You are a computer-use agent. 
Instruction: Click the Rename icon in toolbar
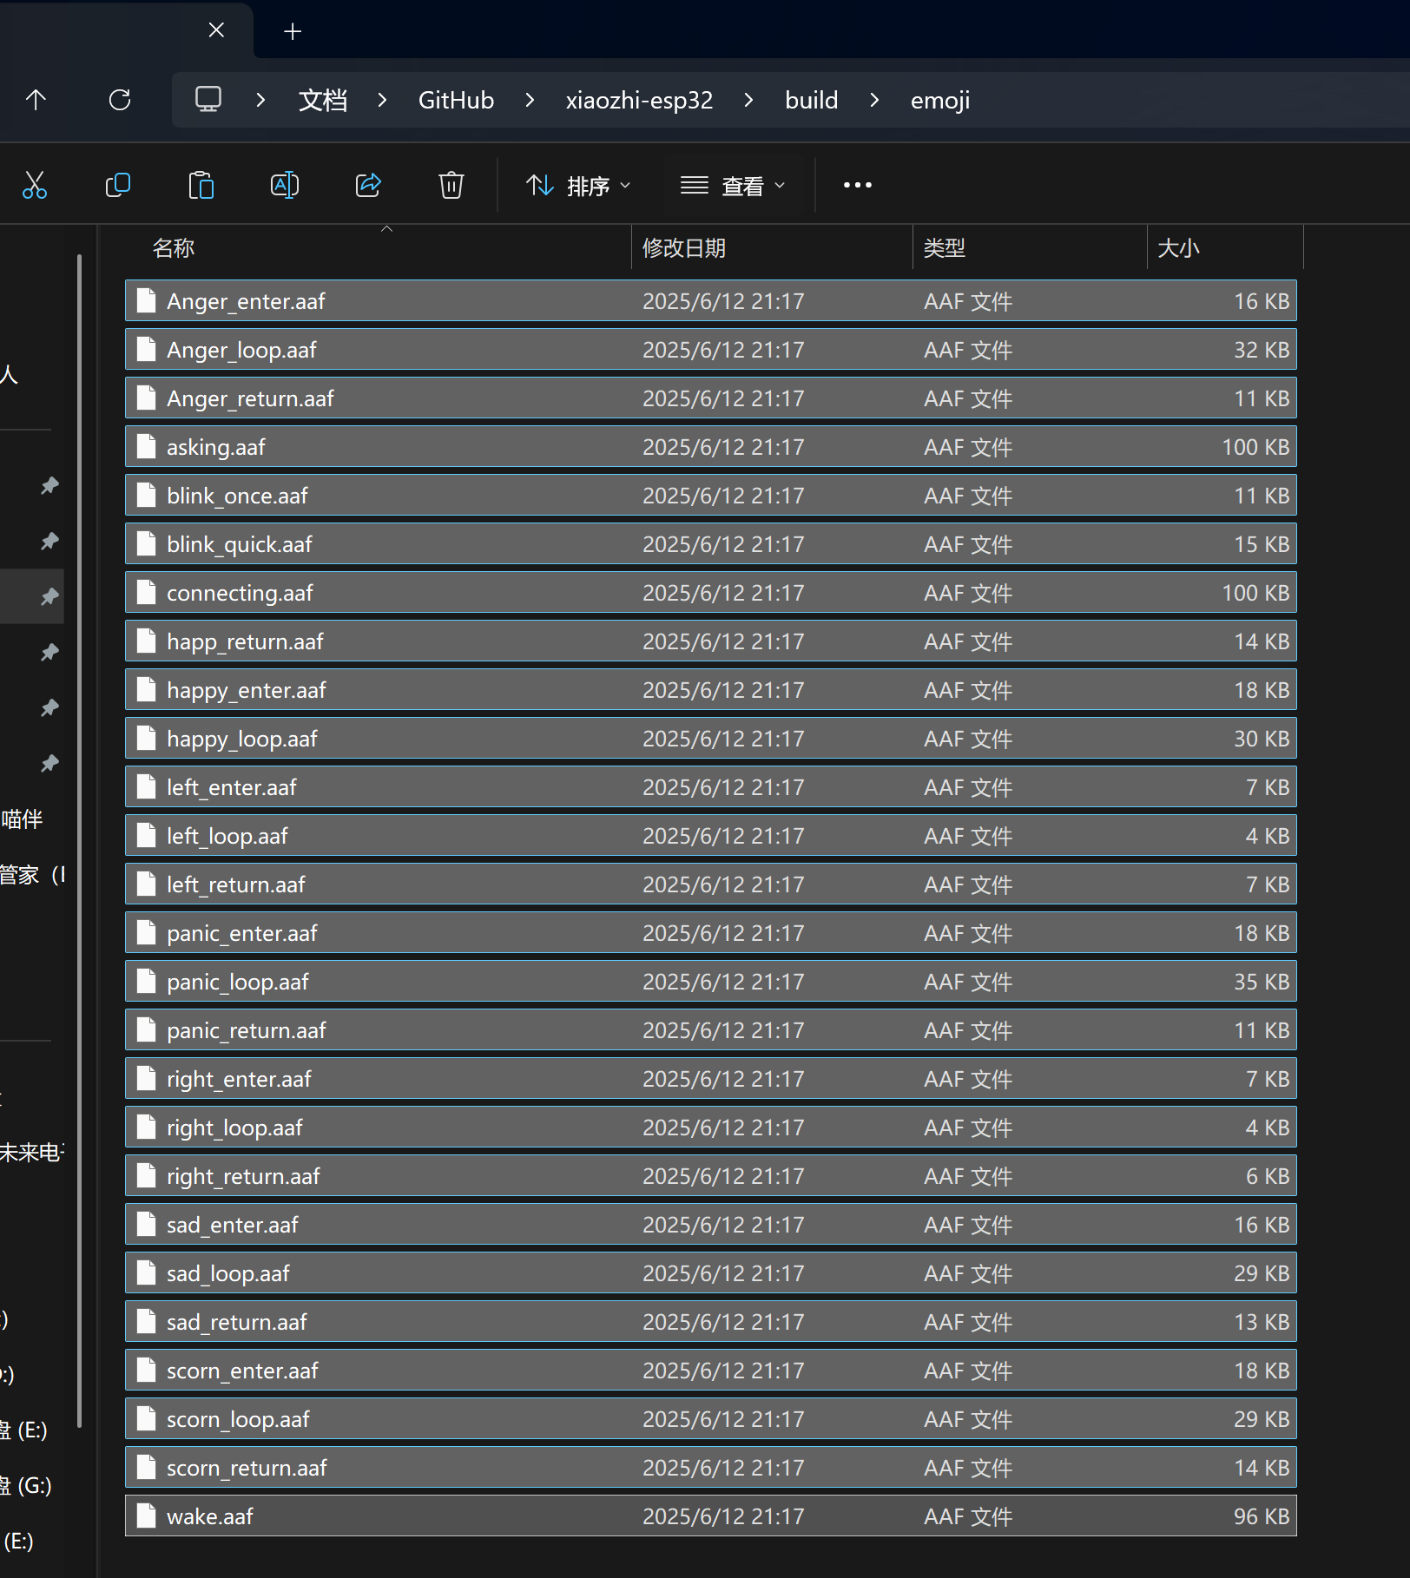click(x=285, y=185)
